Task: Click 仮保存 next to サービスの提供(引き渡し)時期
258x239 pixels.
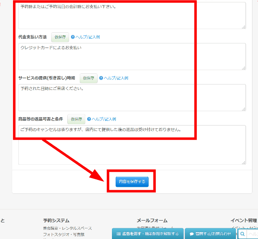Action: pos(88,78)
